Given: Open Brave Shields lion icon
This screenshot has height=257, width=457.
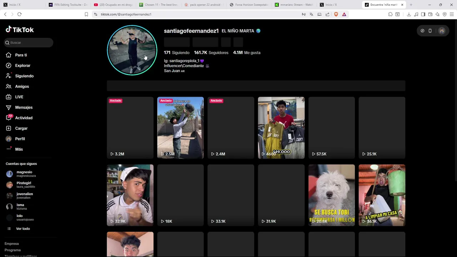Looking at the screenshot, I should pos(336,14).
